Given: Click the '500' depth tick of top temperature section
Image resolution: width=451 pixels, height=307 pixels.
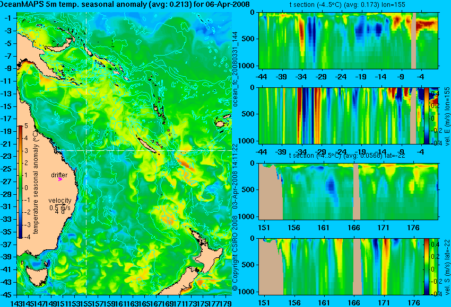Looking at the screenshot, I should (x=248, y=39).
